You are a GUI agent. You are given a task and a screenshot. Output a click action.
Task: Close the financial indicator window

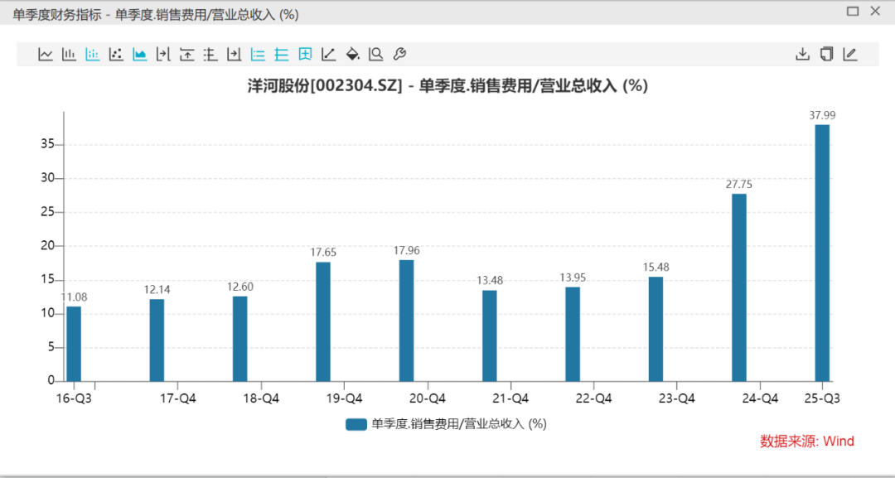click(874, 11)
